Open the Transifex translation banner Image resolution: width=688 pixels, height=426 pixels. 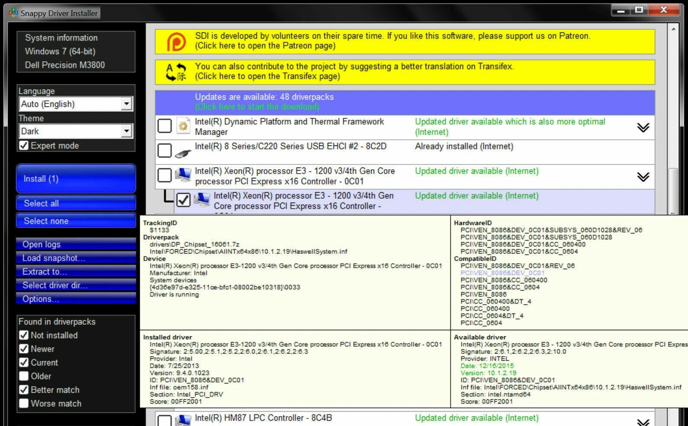[x=405, y=72]
